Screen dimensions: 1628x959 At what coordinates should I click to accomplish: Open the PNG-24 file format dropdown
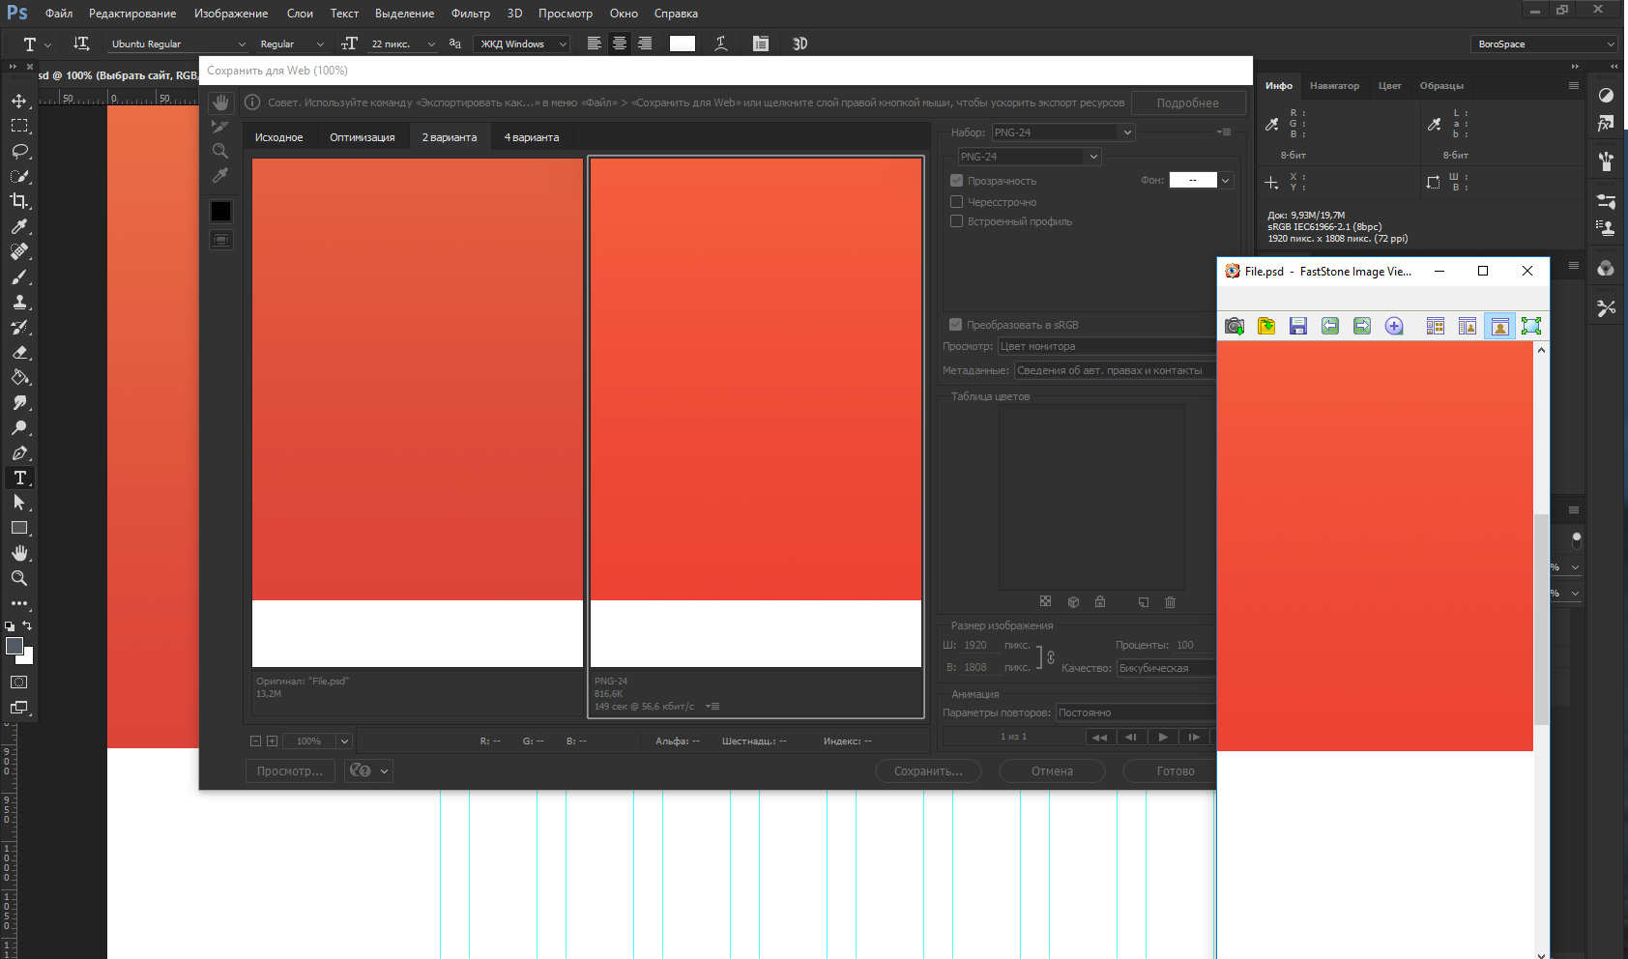tap(1029, 157)
